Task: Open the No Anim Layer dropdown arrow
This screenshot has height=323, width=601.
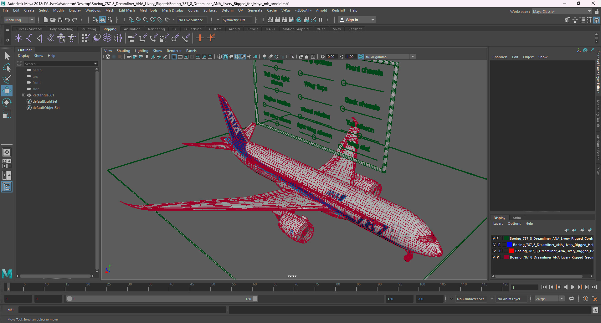Action: 492,299
